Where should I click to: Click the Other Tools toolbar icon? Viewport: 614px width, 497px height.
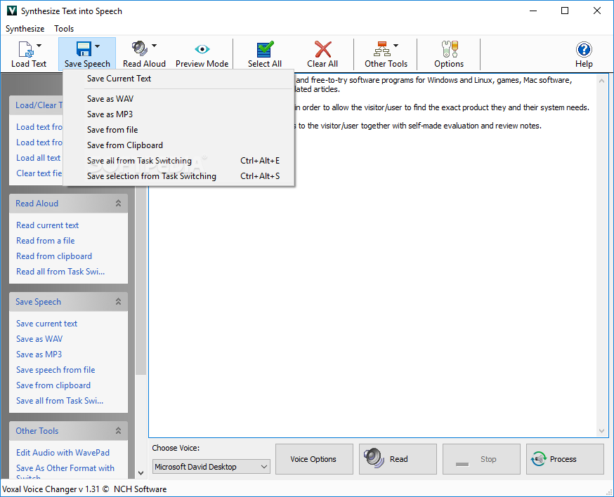pos(381,49)
